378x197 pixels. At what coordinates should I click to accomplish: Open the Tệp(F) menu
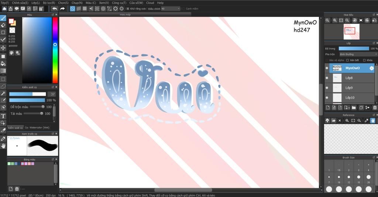coord(5,3)
